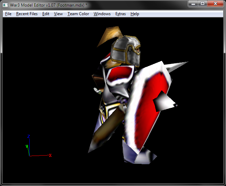226x186 pixels.
Task: Minimize the War3 Model Editor window
Action: click(193, 3)
